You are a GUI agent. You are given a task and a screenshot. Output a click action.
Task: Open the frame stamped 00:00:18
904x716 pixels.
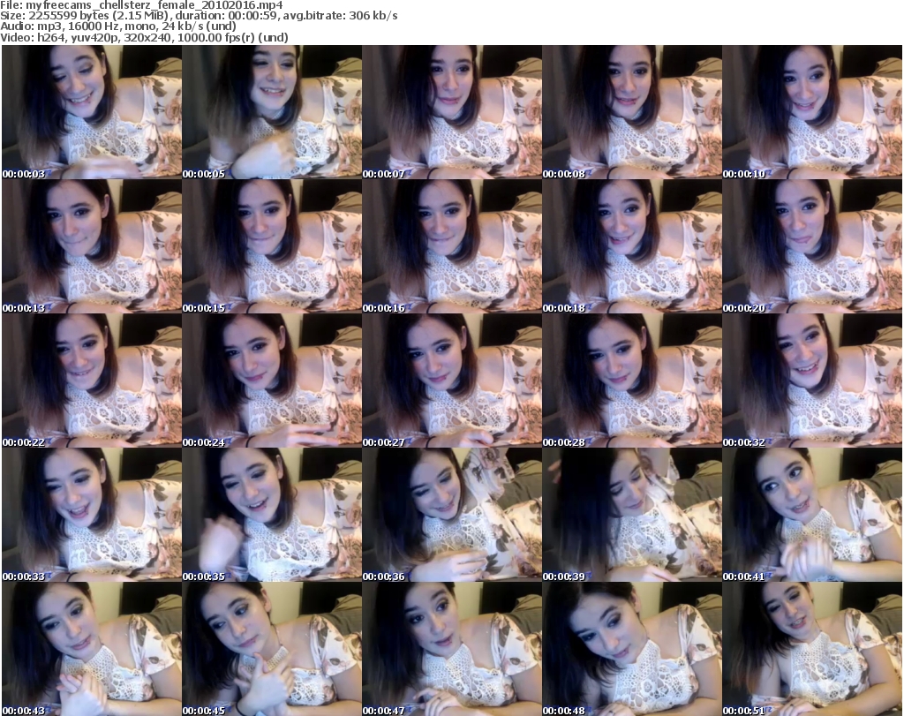coord(632,246)
